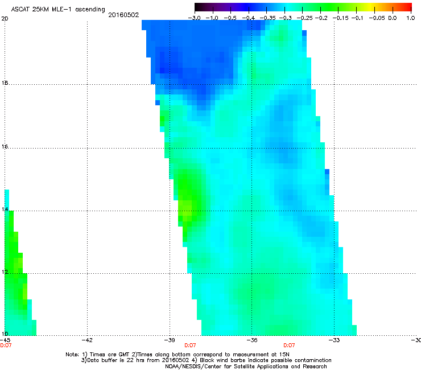Click the colorbar label "-0.35"
This screenshot has width=421, height=370.
(x=268, y=18)
